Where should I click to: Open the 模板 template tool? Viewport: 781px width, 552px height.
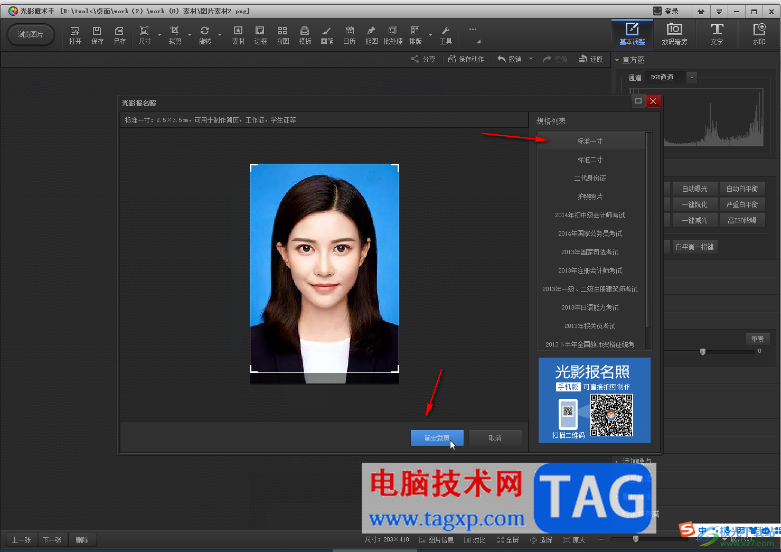(x=305, y=35)
